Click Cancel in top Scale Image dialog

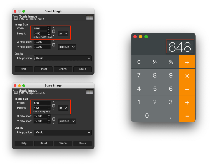(x=63, y=69)
